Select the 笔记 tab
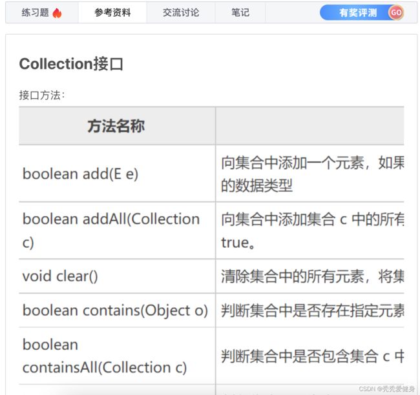 coord(240,12)
